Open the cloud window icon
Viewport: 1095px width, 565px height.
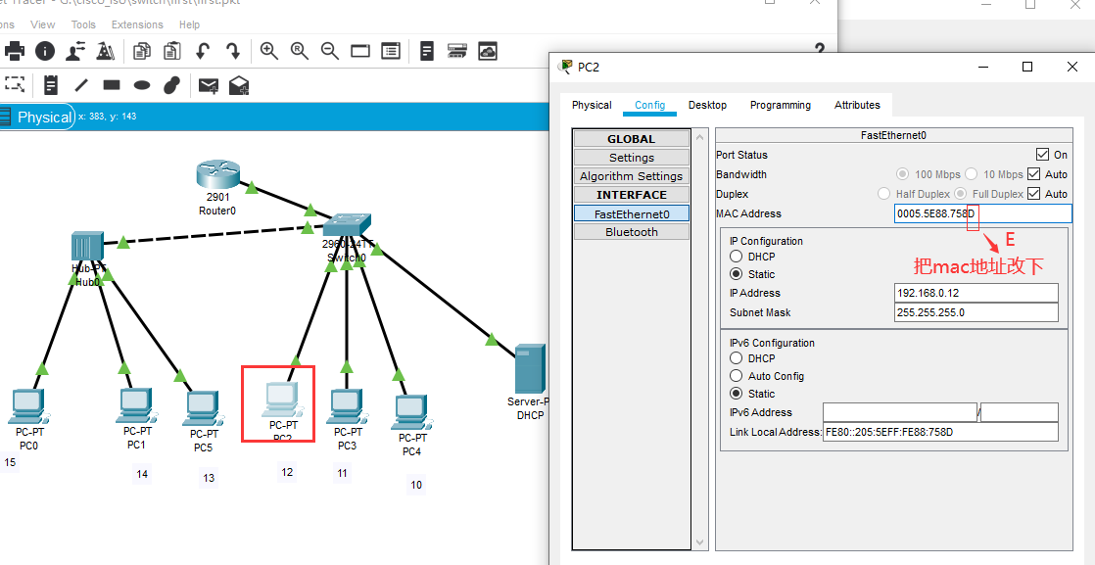point(488,50)
